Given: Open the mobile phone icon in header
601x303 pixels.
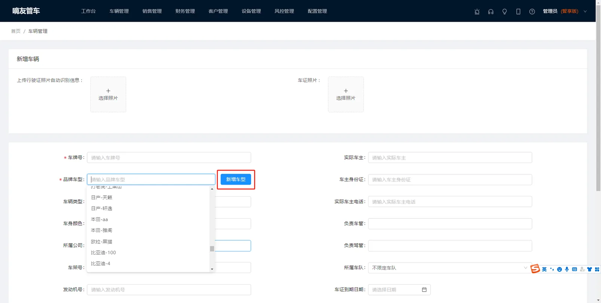Looking at the screenshot, I should point(518,12).
